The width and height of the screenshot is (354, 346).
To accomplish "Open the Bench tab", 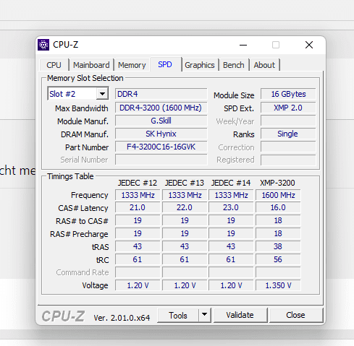I will pos(234,65).
